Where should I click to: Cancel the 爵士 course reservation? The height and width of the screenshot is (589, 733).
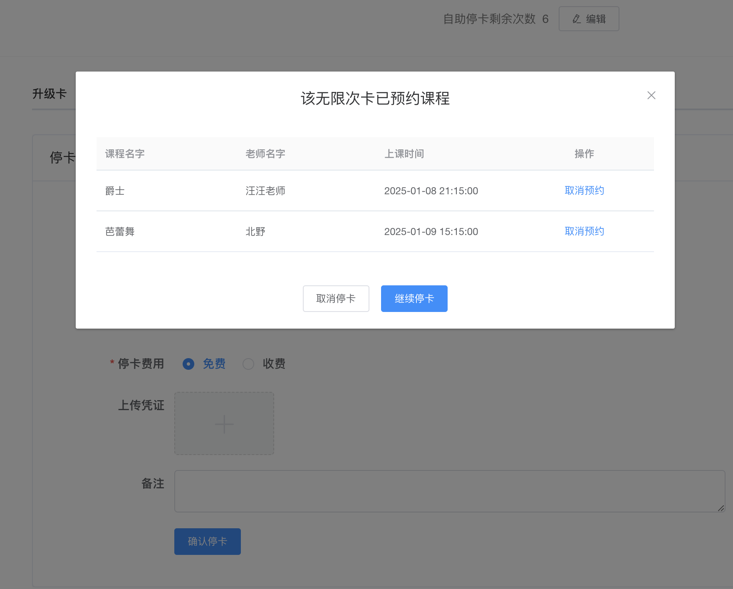pos(584,191)
